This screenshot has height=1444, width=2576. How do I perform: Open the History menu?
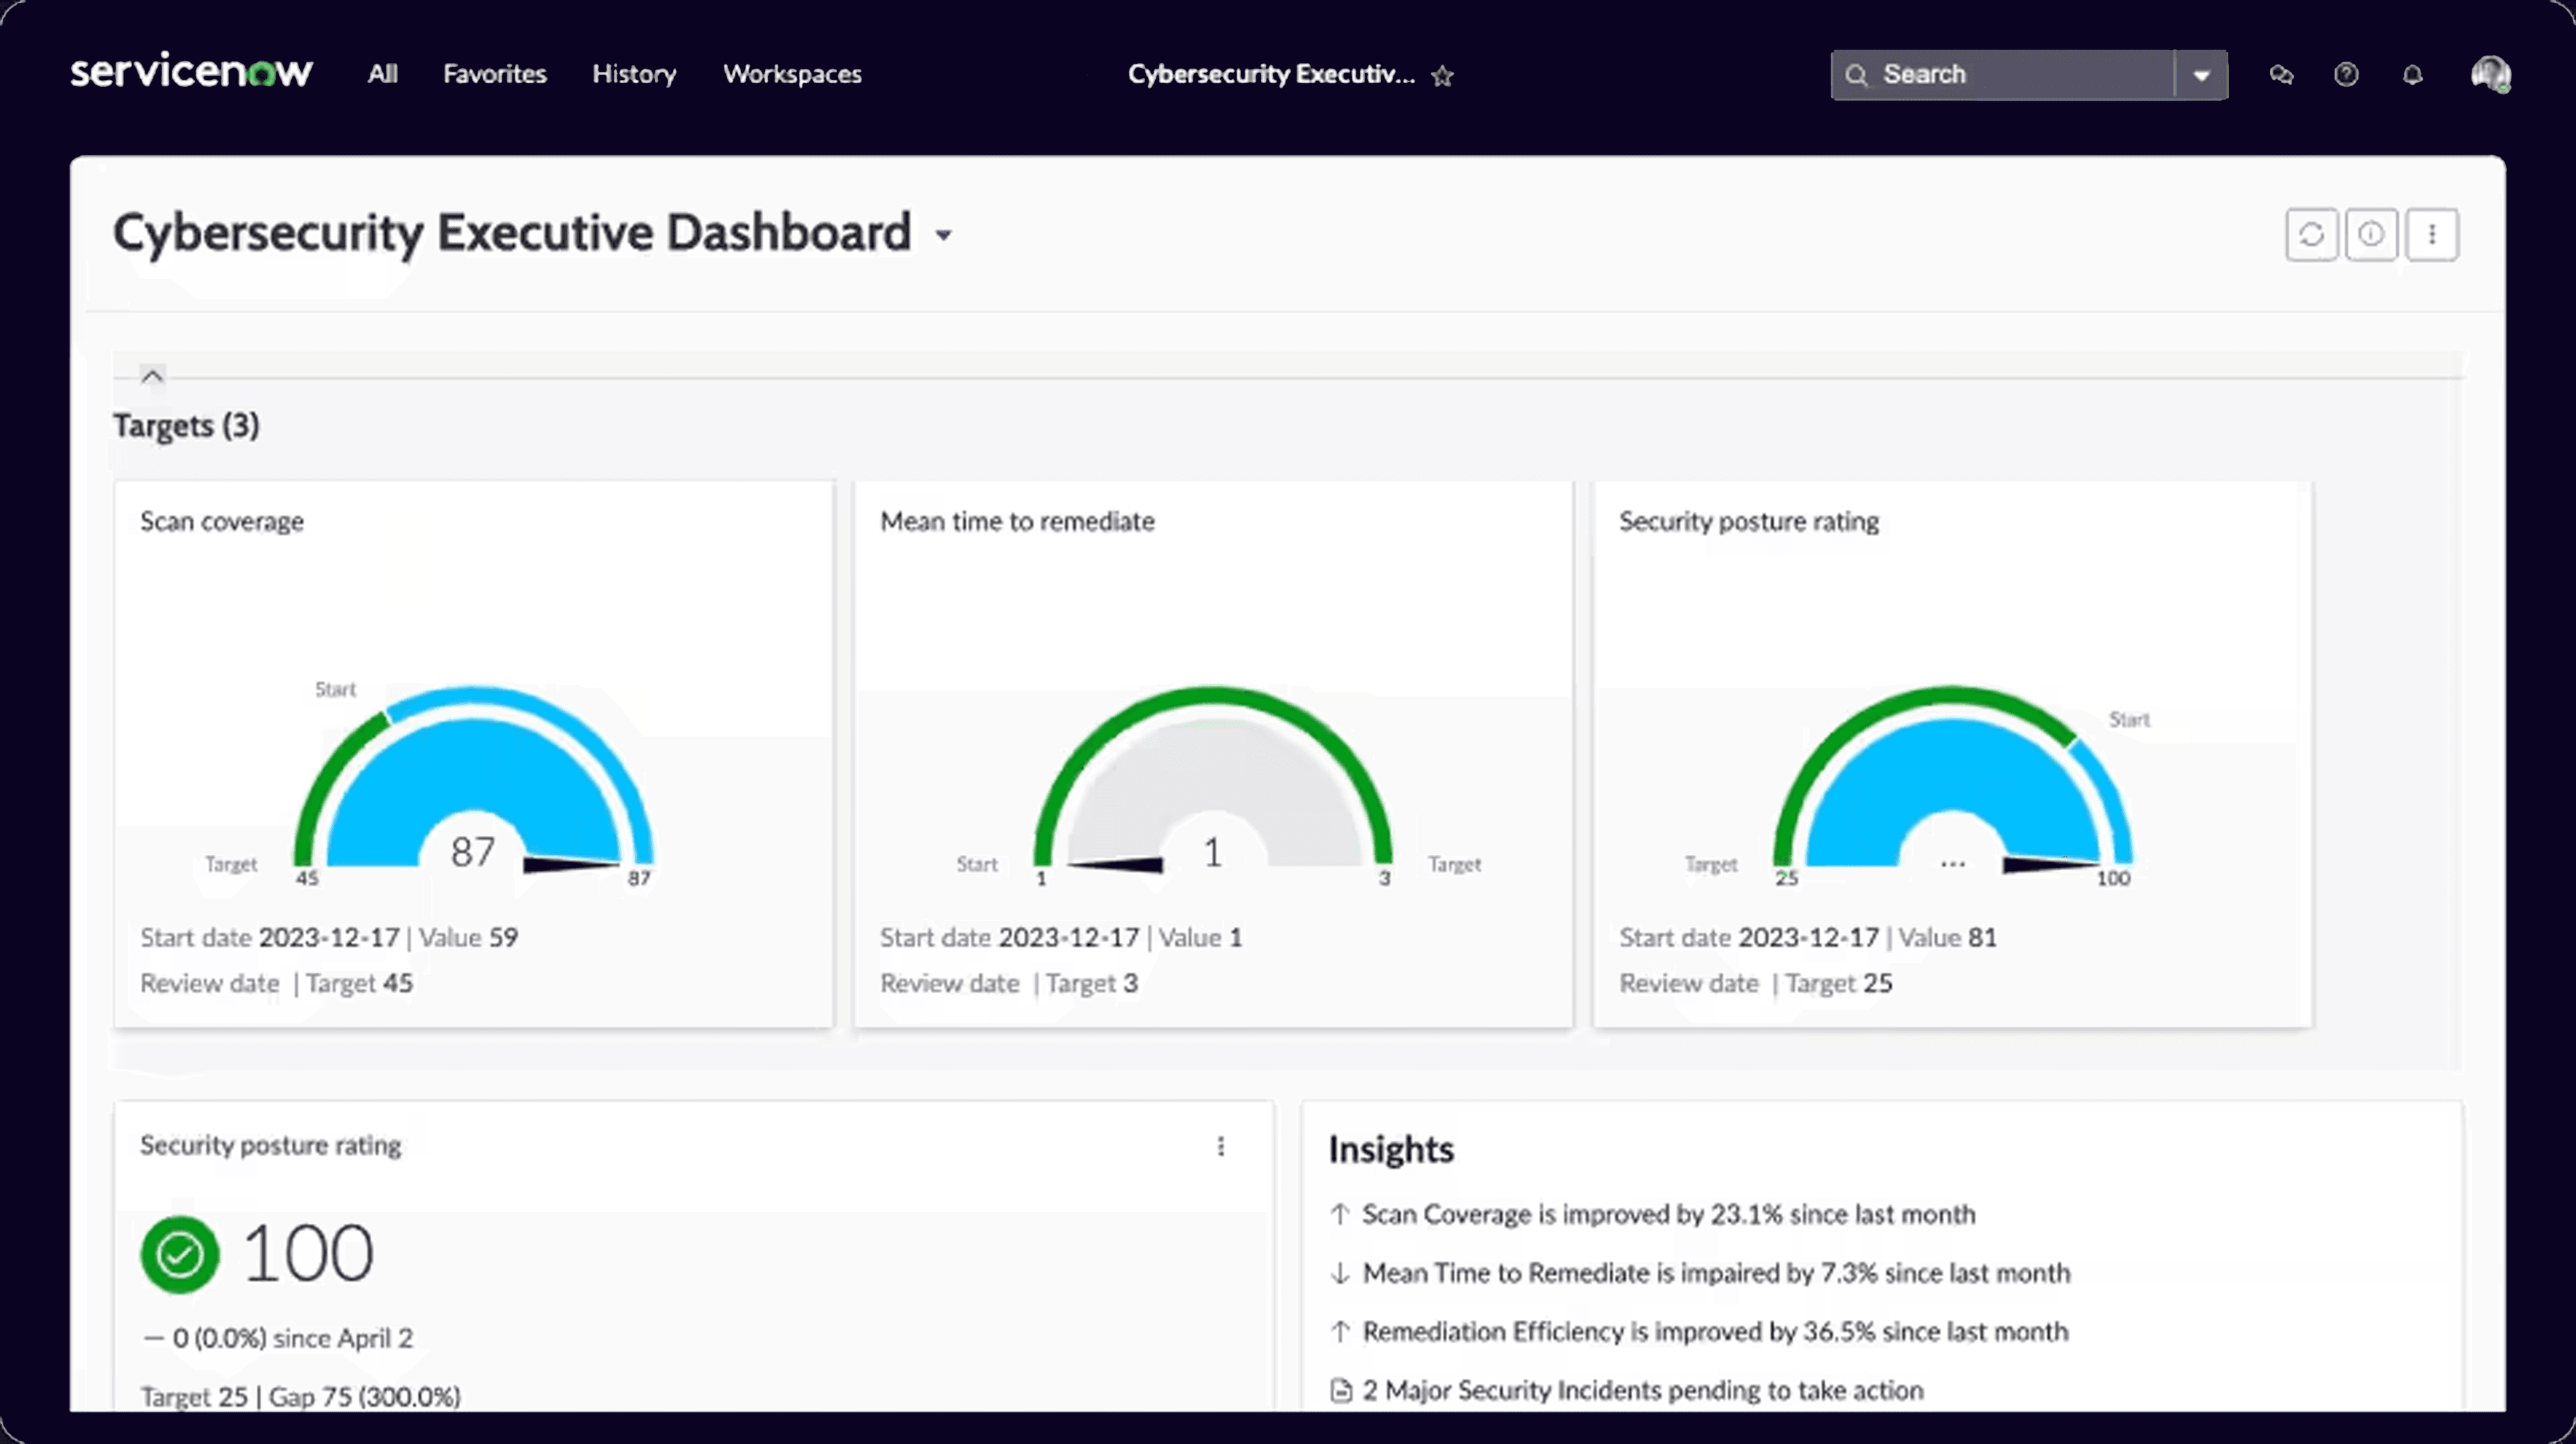pos(634,74)
